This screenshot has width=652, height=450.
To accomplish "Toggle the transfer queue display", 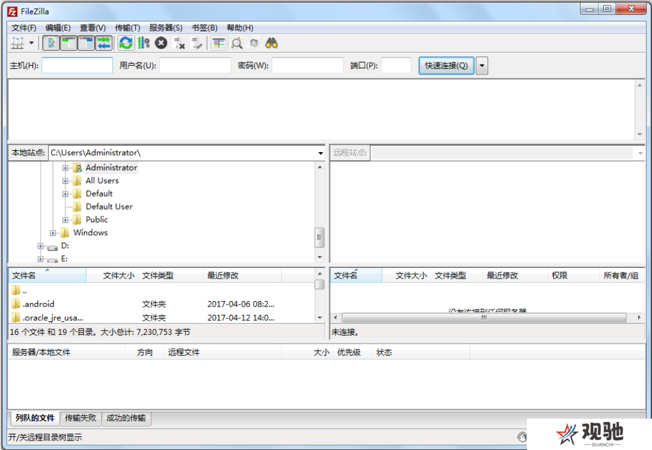I will click(x=104, y=43).
